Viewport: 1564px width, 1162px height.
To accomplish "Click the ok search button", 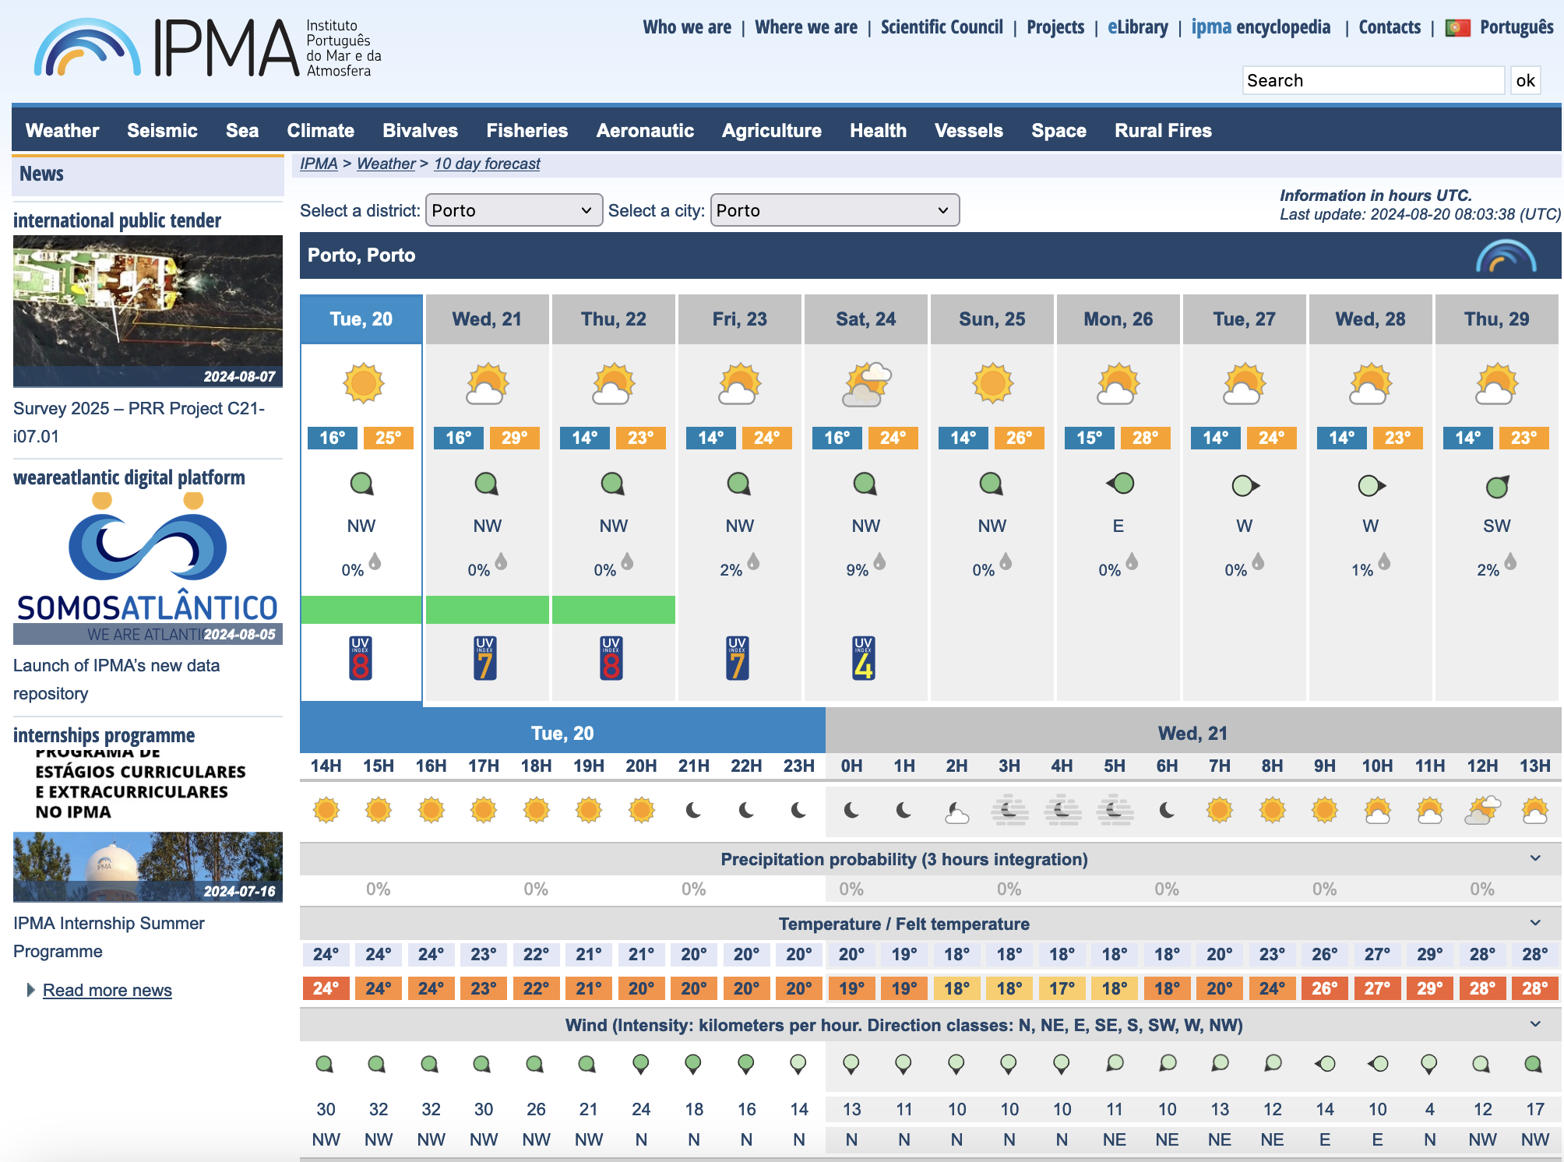I will 1526,80.
